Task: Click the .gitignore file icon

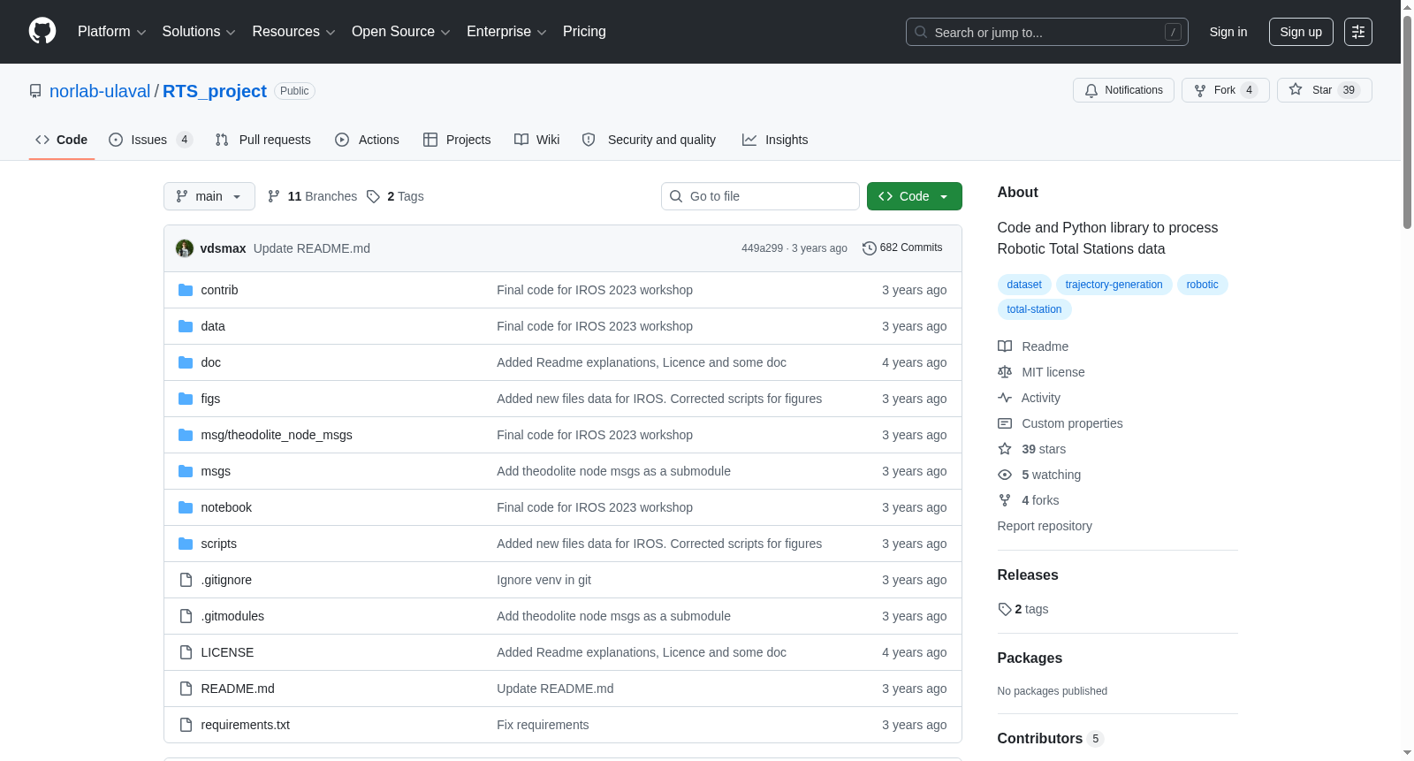Action: (x=186, y=580)
